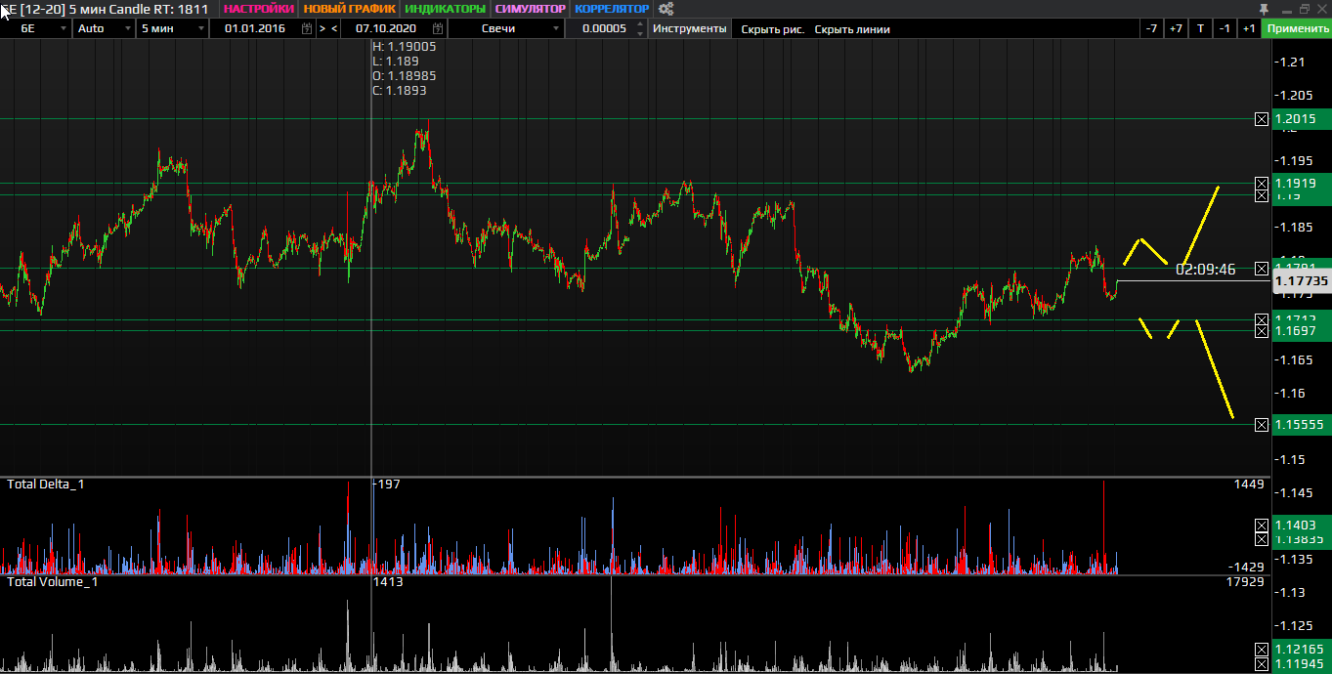
Task: Open the gears settings icon after КОРРЕЛЯТОР
Action: pos(666,9)
